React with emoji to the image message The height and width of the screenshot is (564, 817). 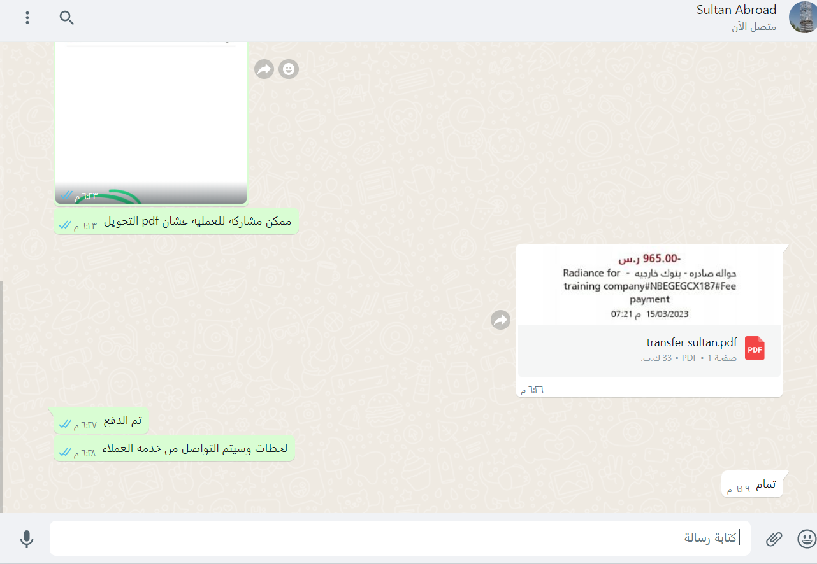click(289, 69)
